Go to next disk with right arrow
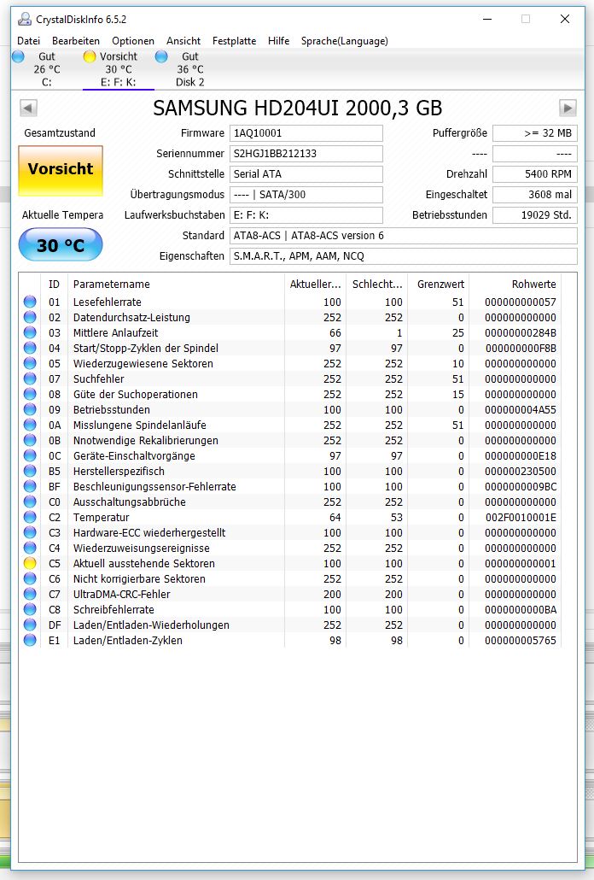Screen dimensions: 594x880 tap(568, 108)
